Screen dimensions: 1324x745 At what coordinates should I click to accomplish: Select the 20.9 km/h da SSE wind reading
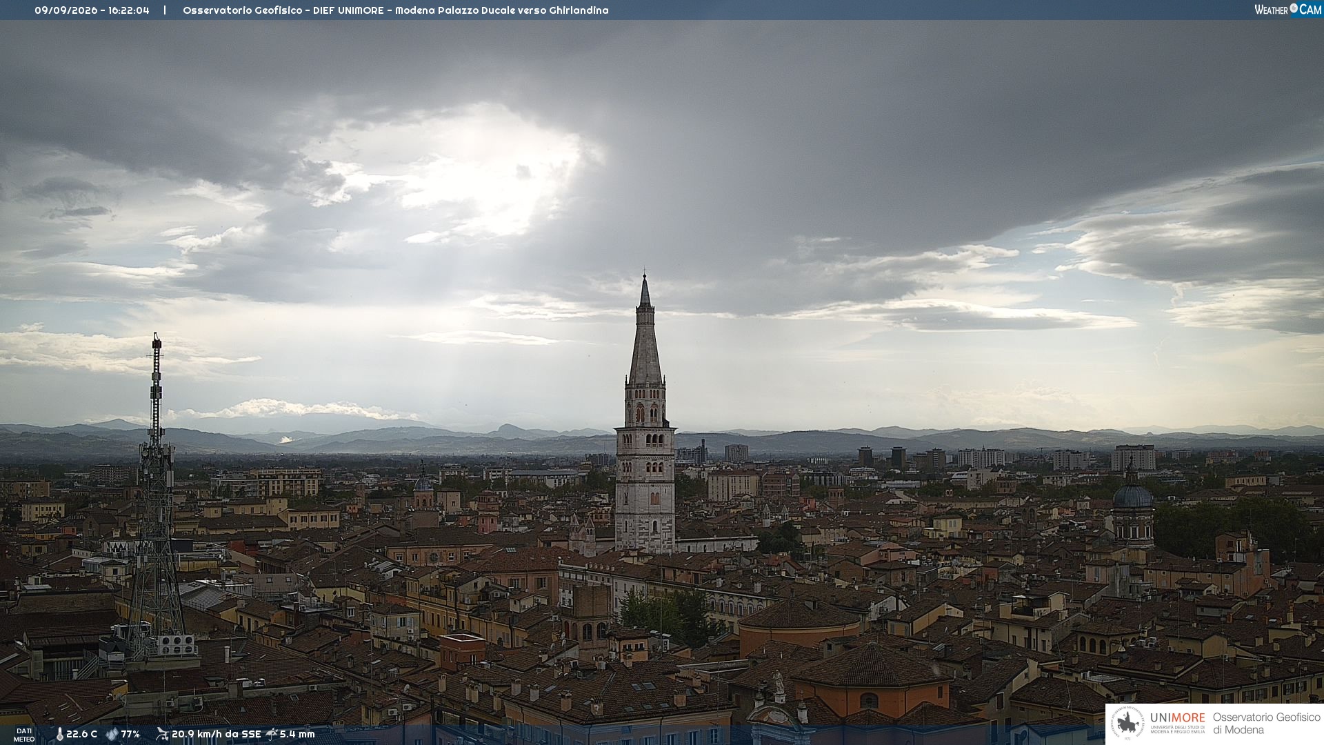click(x=216, y=735)
